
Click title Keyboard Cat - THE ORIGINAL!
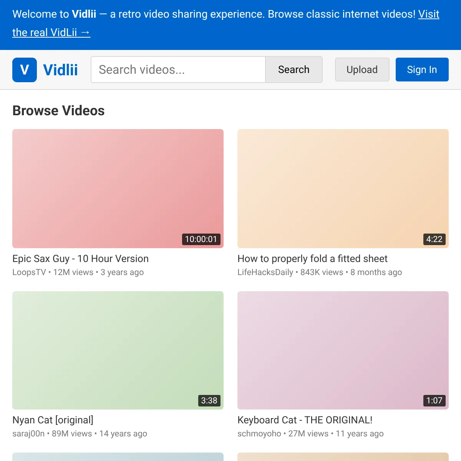point(305,420)
